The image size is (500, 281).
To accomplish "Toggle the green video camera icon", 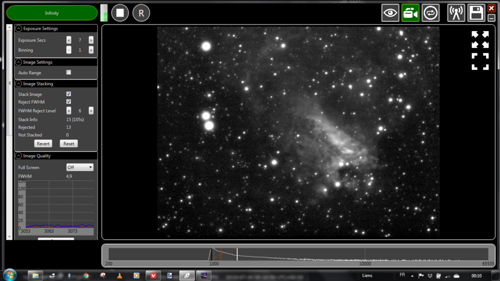I will 410,13.
